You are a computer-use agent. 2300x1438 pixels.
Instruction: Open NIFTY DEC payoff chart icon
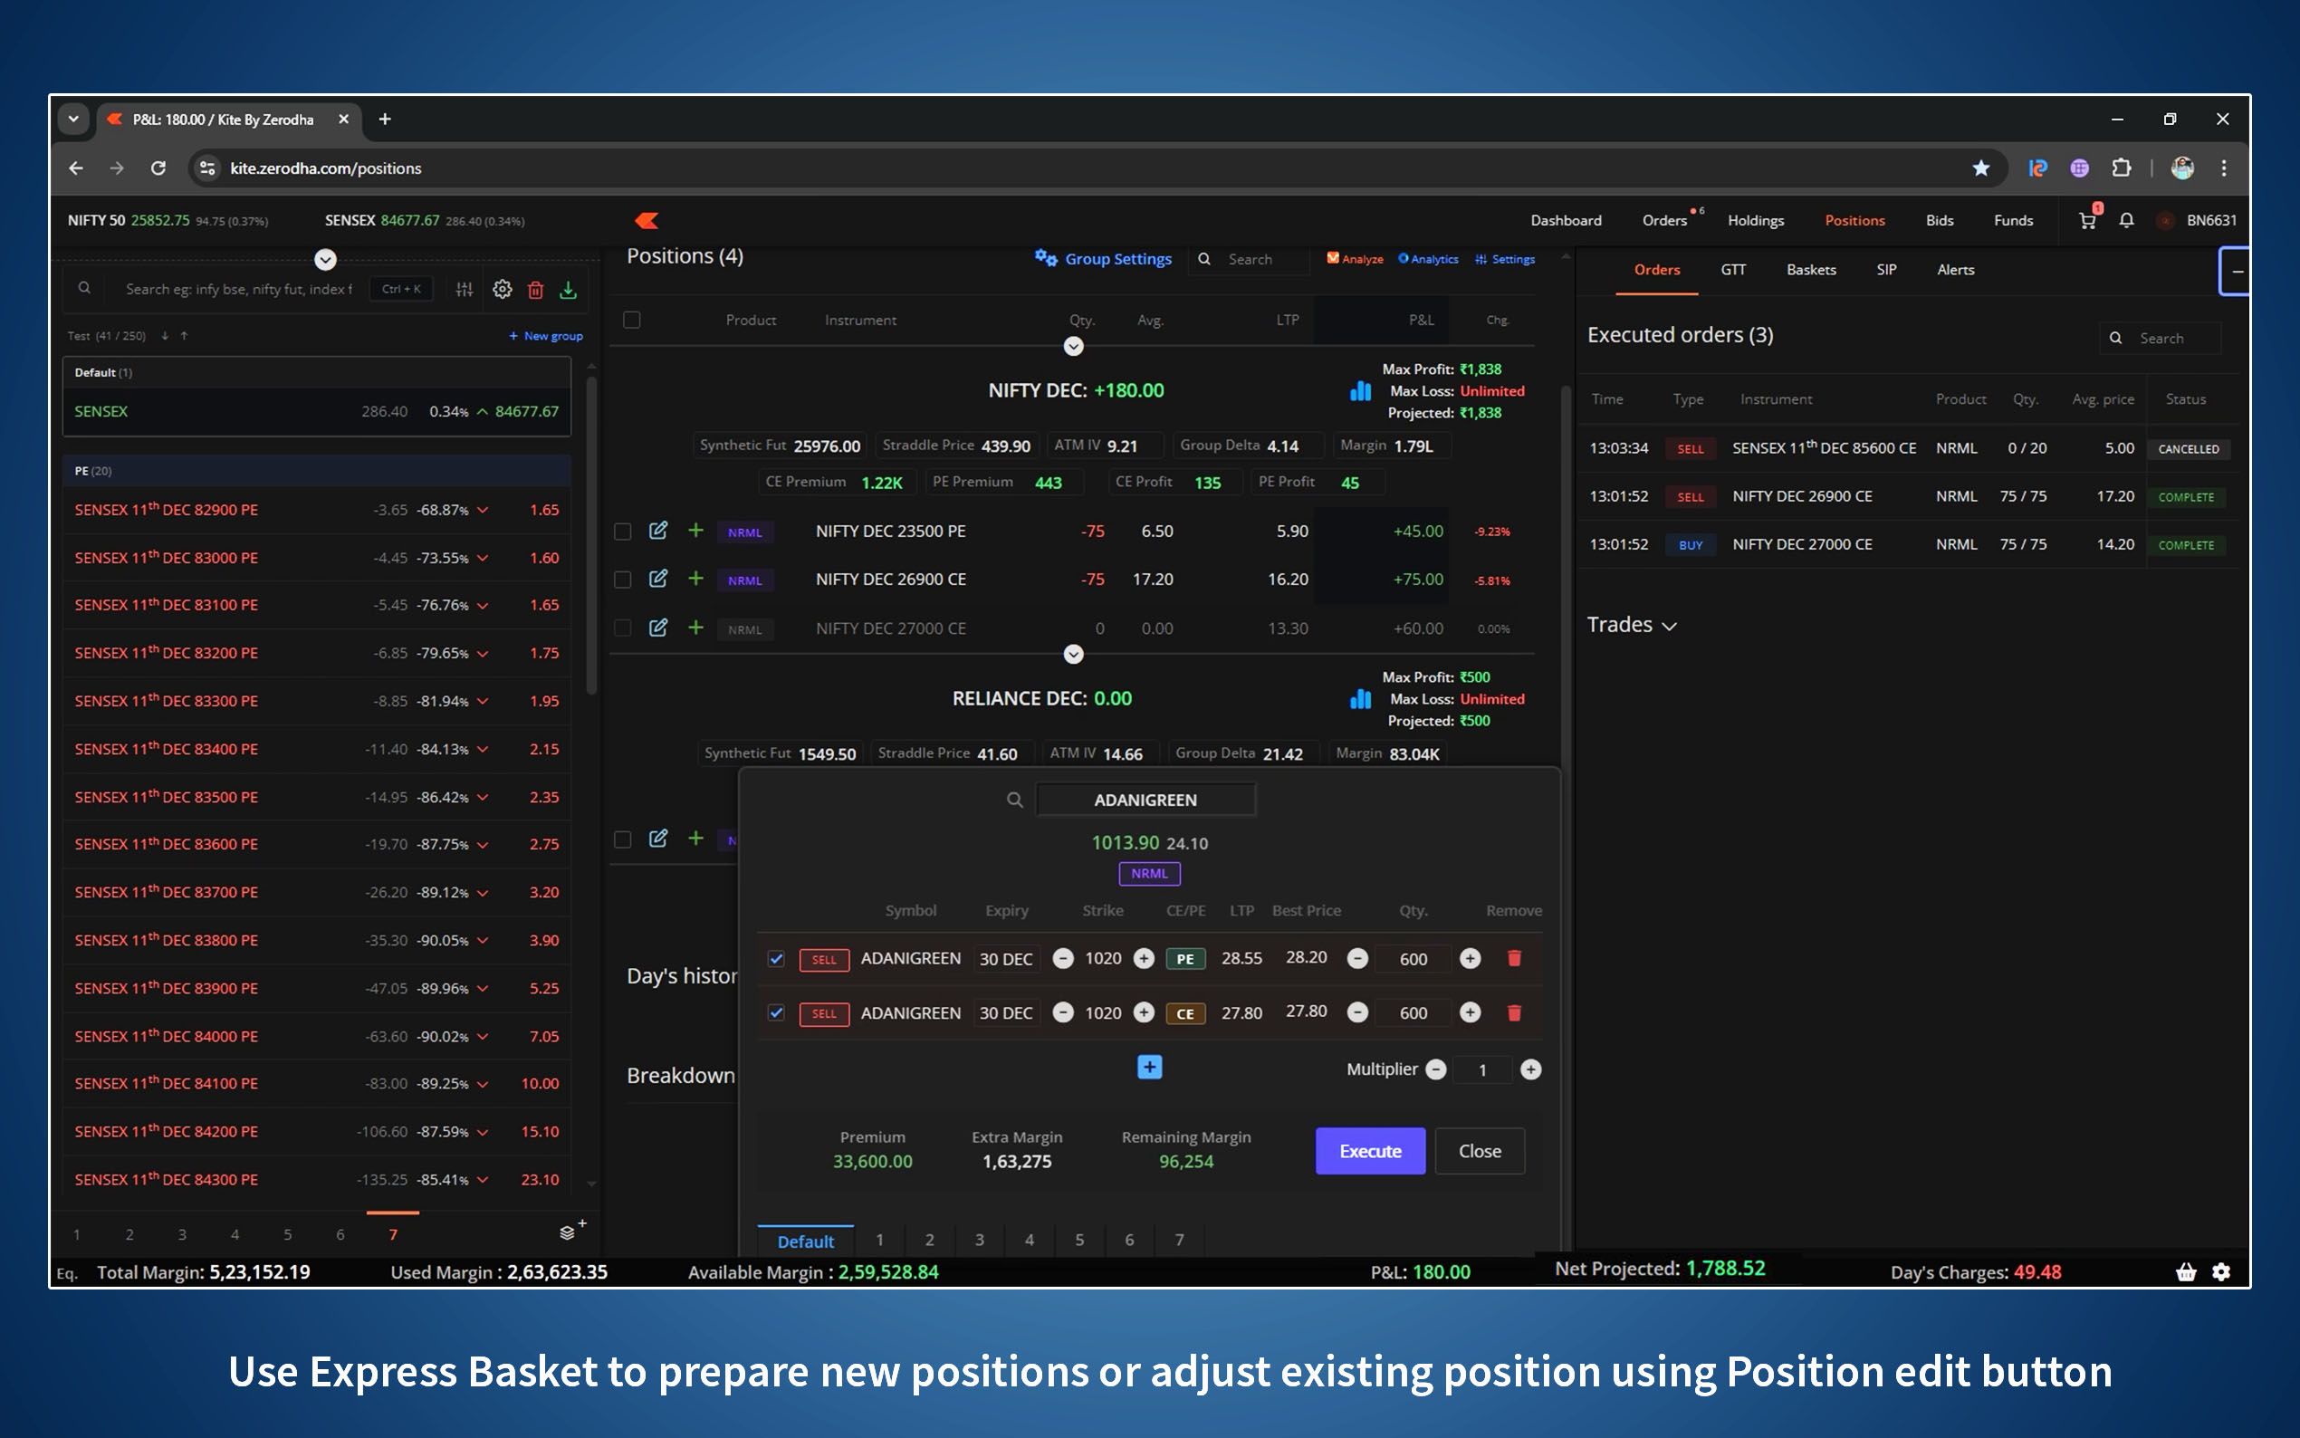1361,391
